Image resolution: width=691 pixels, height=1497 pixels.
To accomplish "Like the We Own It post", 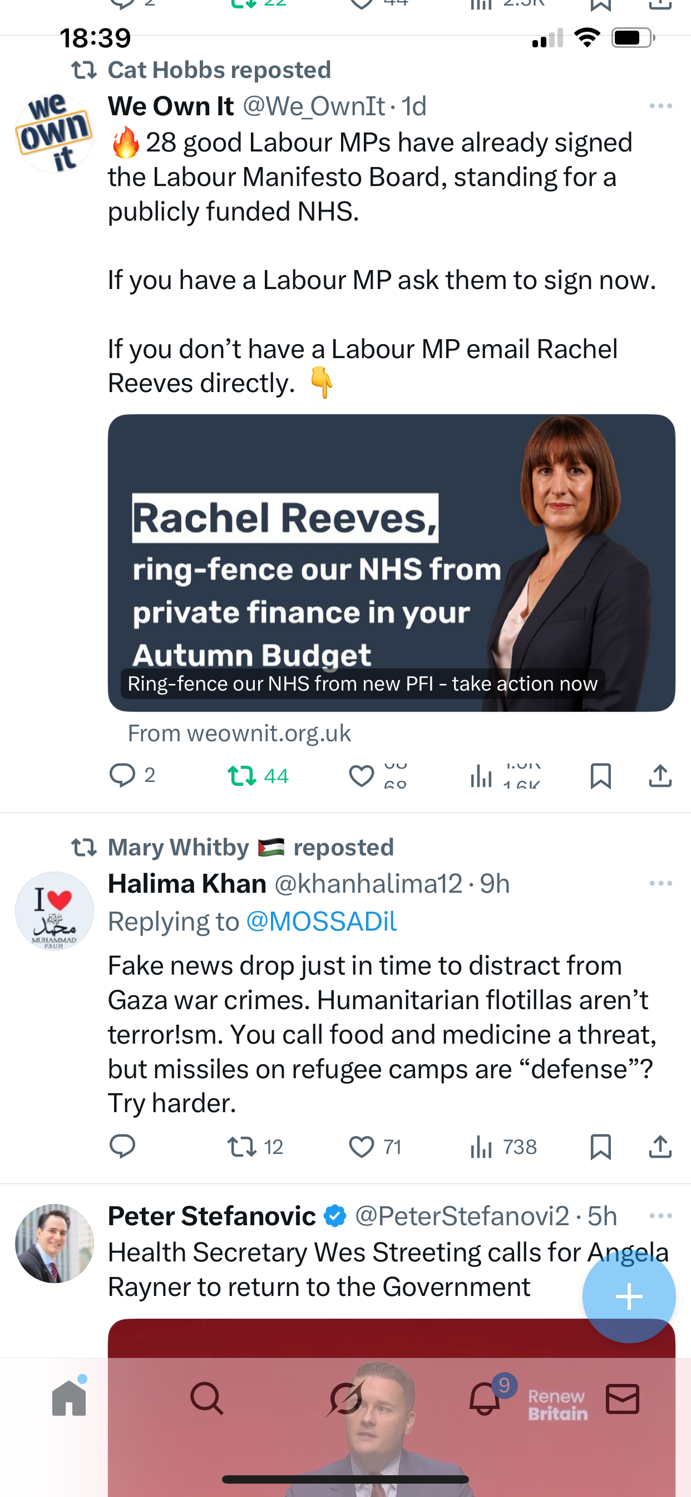I will point(361,775).
